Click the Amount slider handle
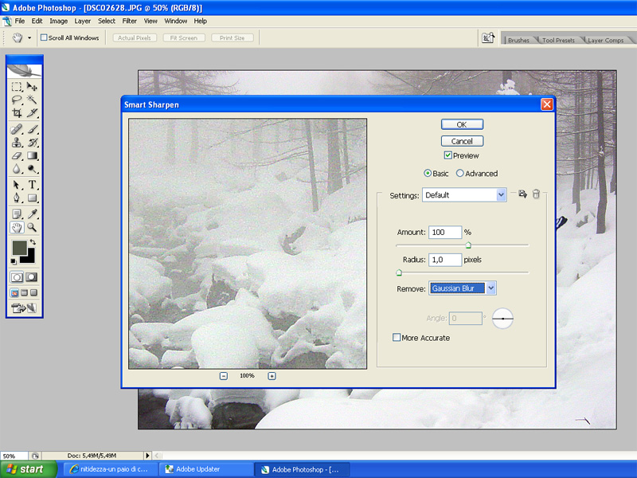 468,245
